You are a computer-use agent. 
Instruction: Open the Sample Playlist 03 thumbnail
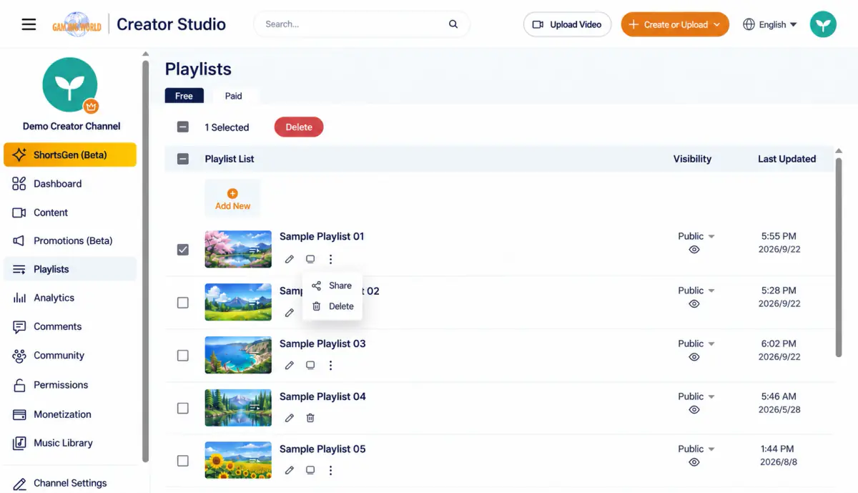click(238, 355)
